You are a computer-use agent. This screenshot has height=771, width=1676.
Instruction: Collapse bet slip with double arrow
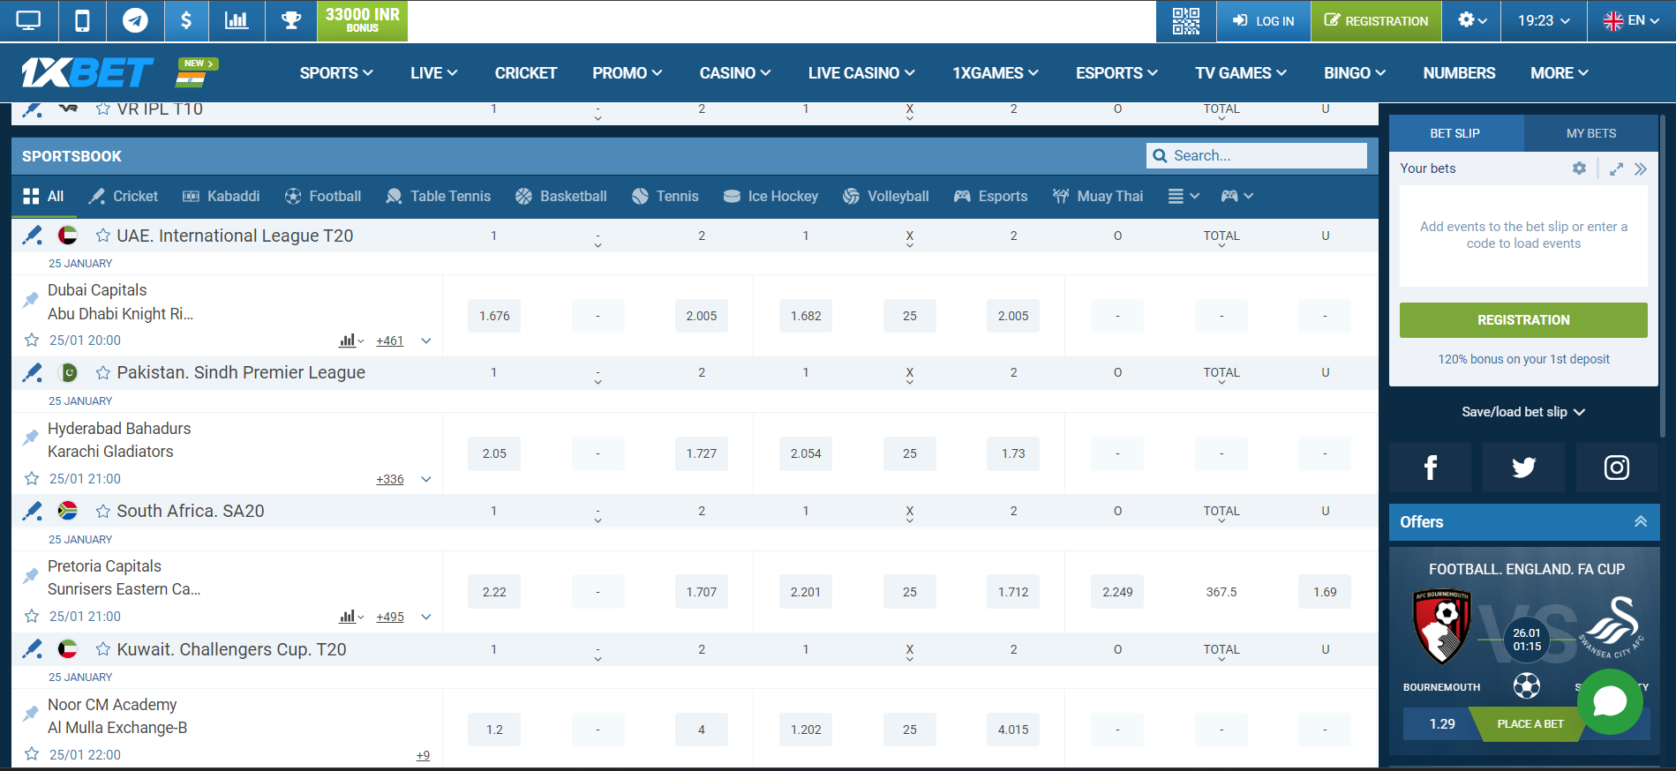[x=1641, y=168]
